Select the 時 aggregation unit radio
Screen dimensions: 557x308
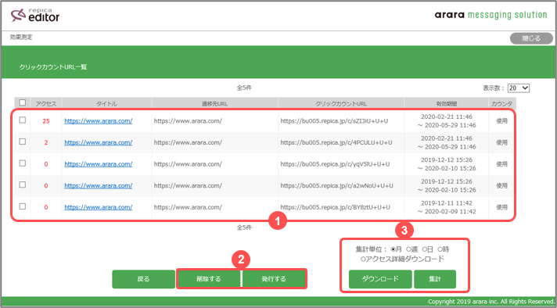click(440, 249)
